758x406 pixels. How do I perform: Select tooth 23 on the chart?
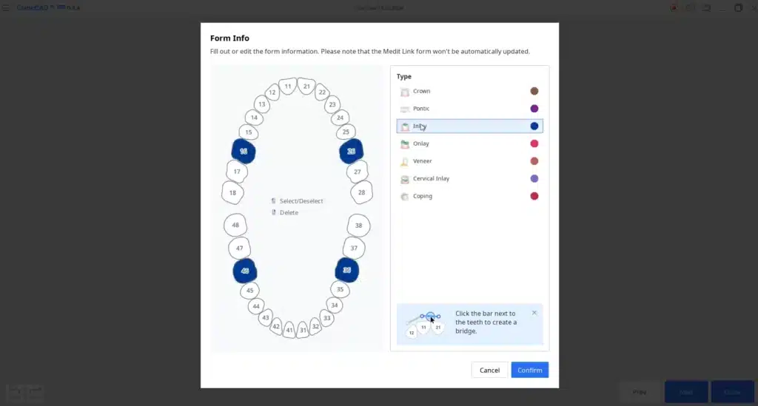332,104
